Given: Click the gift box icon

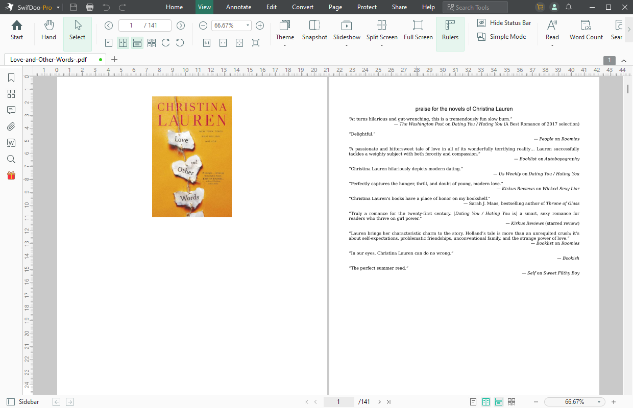Looking at the screenshot, I should (11, 175).
